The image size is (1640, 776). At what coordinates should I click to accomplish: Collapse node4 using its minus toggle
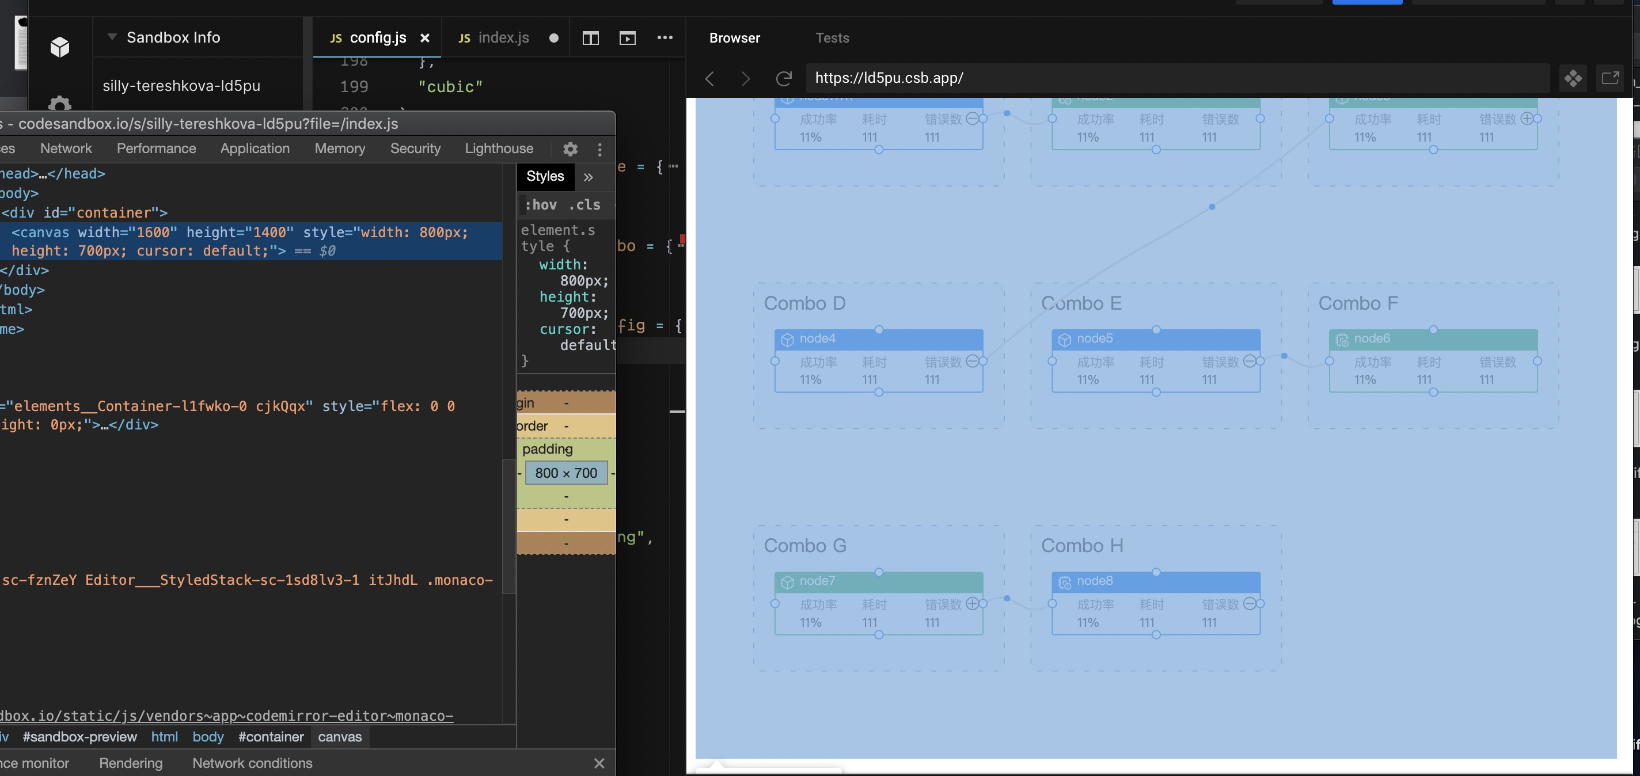[x=971, y=361]
